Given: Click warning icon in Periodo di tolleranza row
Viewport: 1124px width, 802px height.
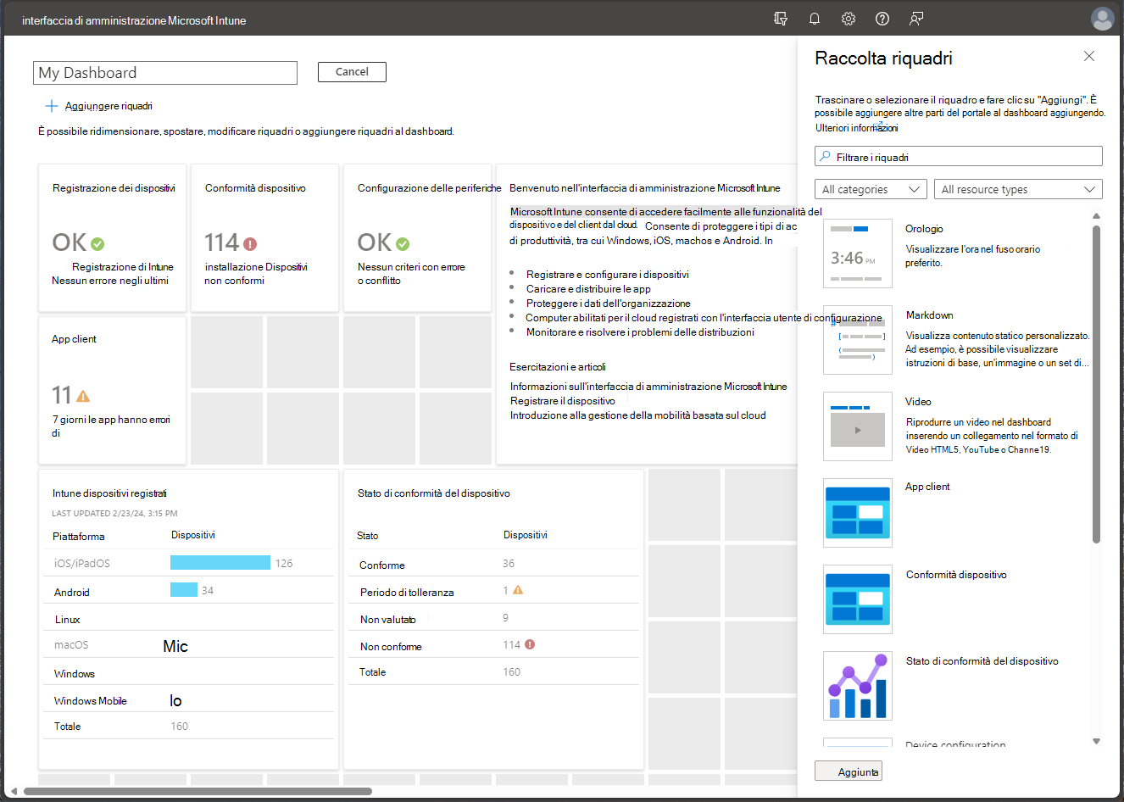Looking at the screenshot, I should [x=518, y=590].
